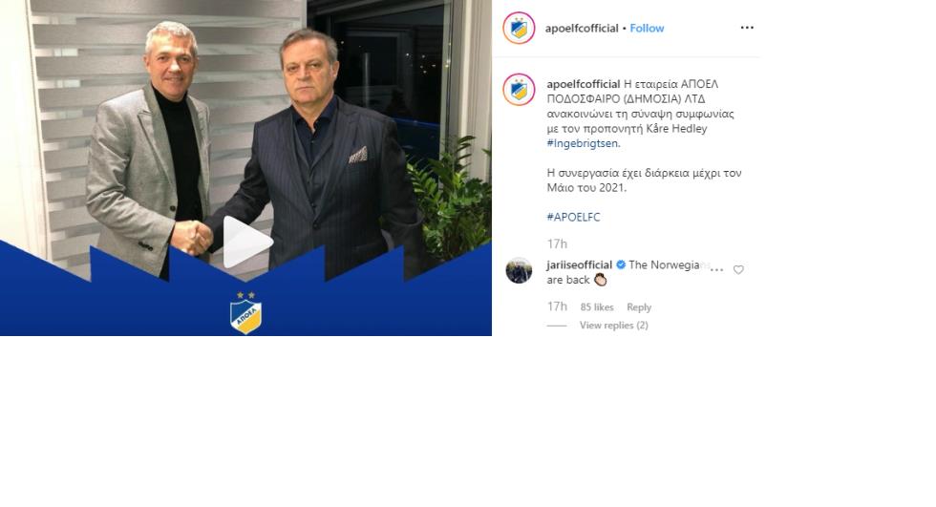Open the #APOELFC hashtag
936x507 pixels.
[x=573, y=217]
